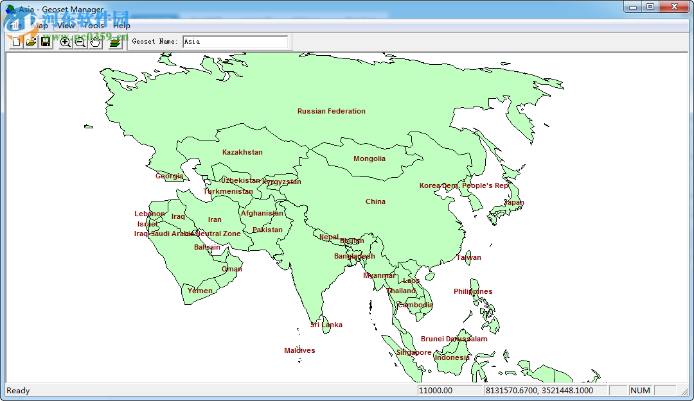Select the Zoom Out magnifier tool
694x401 pixels.
[x=80, y=41]
